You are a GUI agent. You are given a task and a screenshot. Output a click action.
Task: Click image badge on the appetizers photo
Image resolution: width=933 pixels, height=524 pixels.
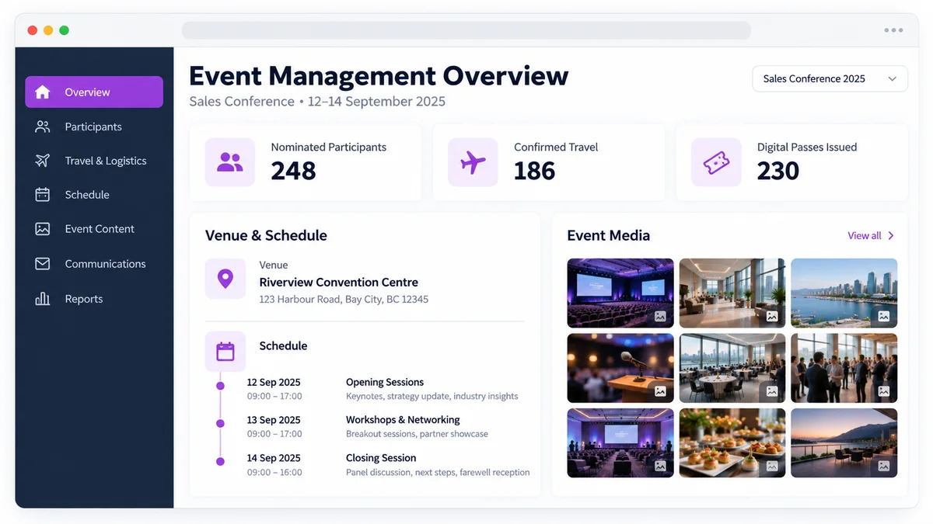pyautogui.click(x=772, y=466)
